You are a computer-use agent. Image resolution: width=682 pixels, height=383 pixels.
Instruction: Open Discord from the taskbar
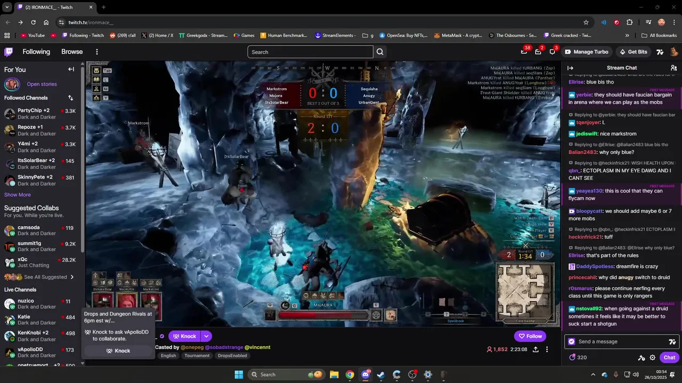pyautogui.click(x=366, y=374)
